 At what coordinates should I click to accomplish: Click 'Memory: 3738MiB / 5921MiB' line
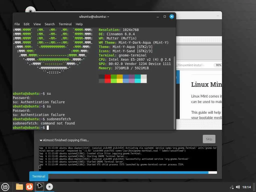click(123, 68)
